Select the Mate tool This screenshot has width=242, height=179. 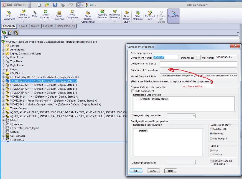[x=35, y=14]
